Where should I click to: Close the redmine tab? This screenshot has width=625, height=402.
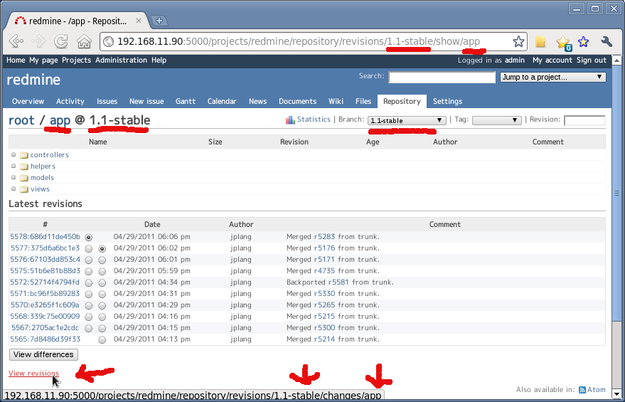(x=139, y=21)
